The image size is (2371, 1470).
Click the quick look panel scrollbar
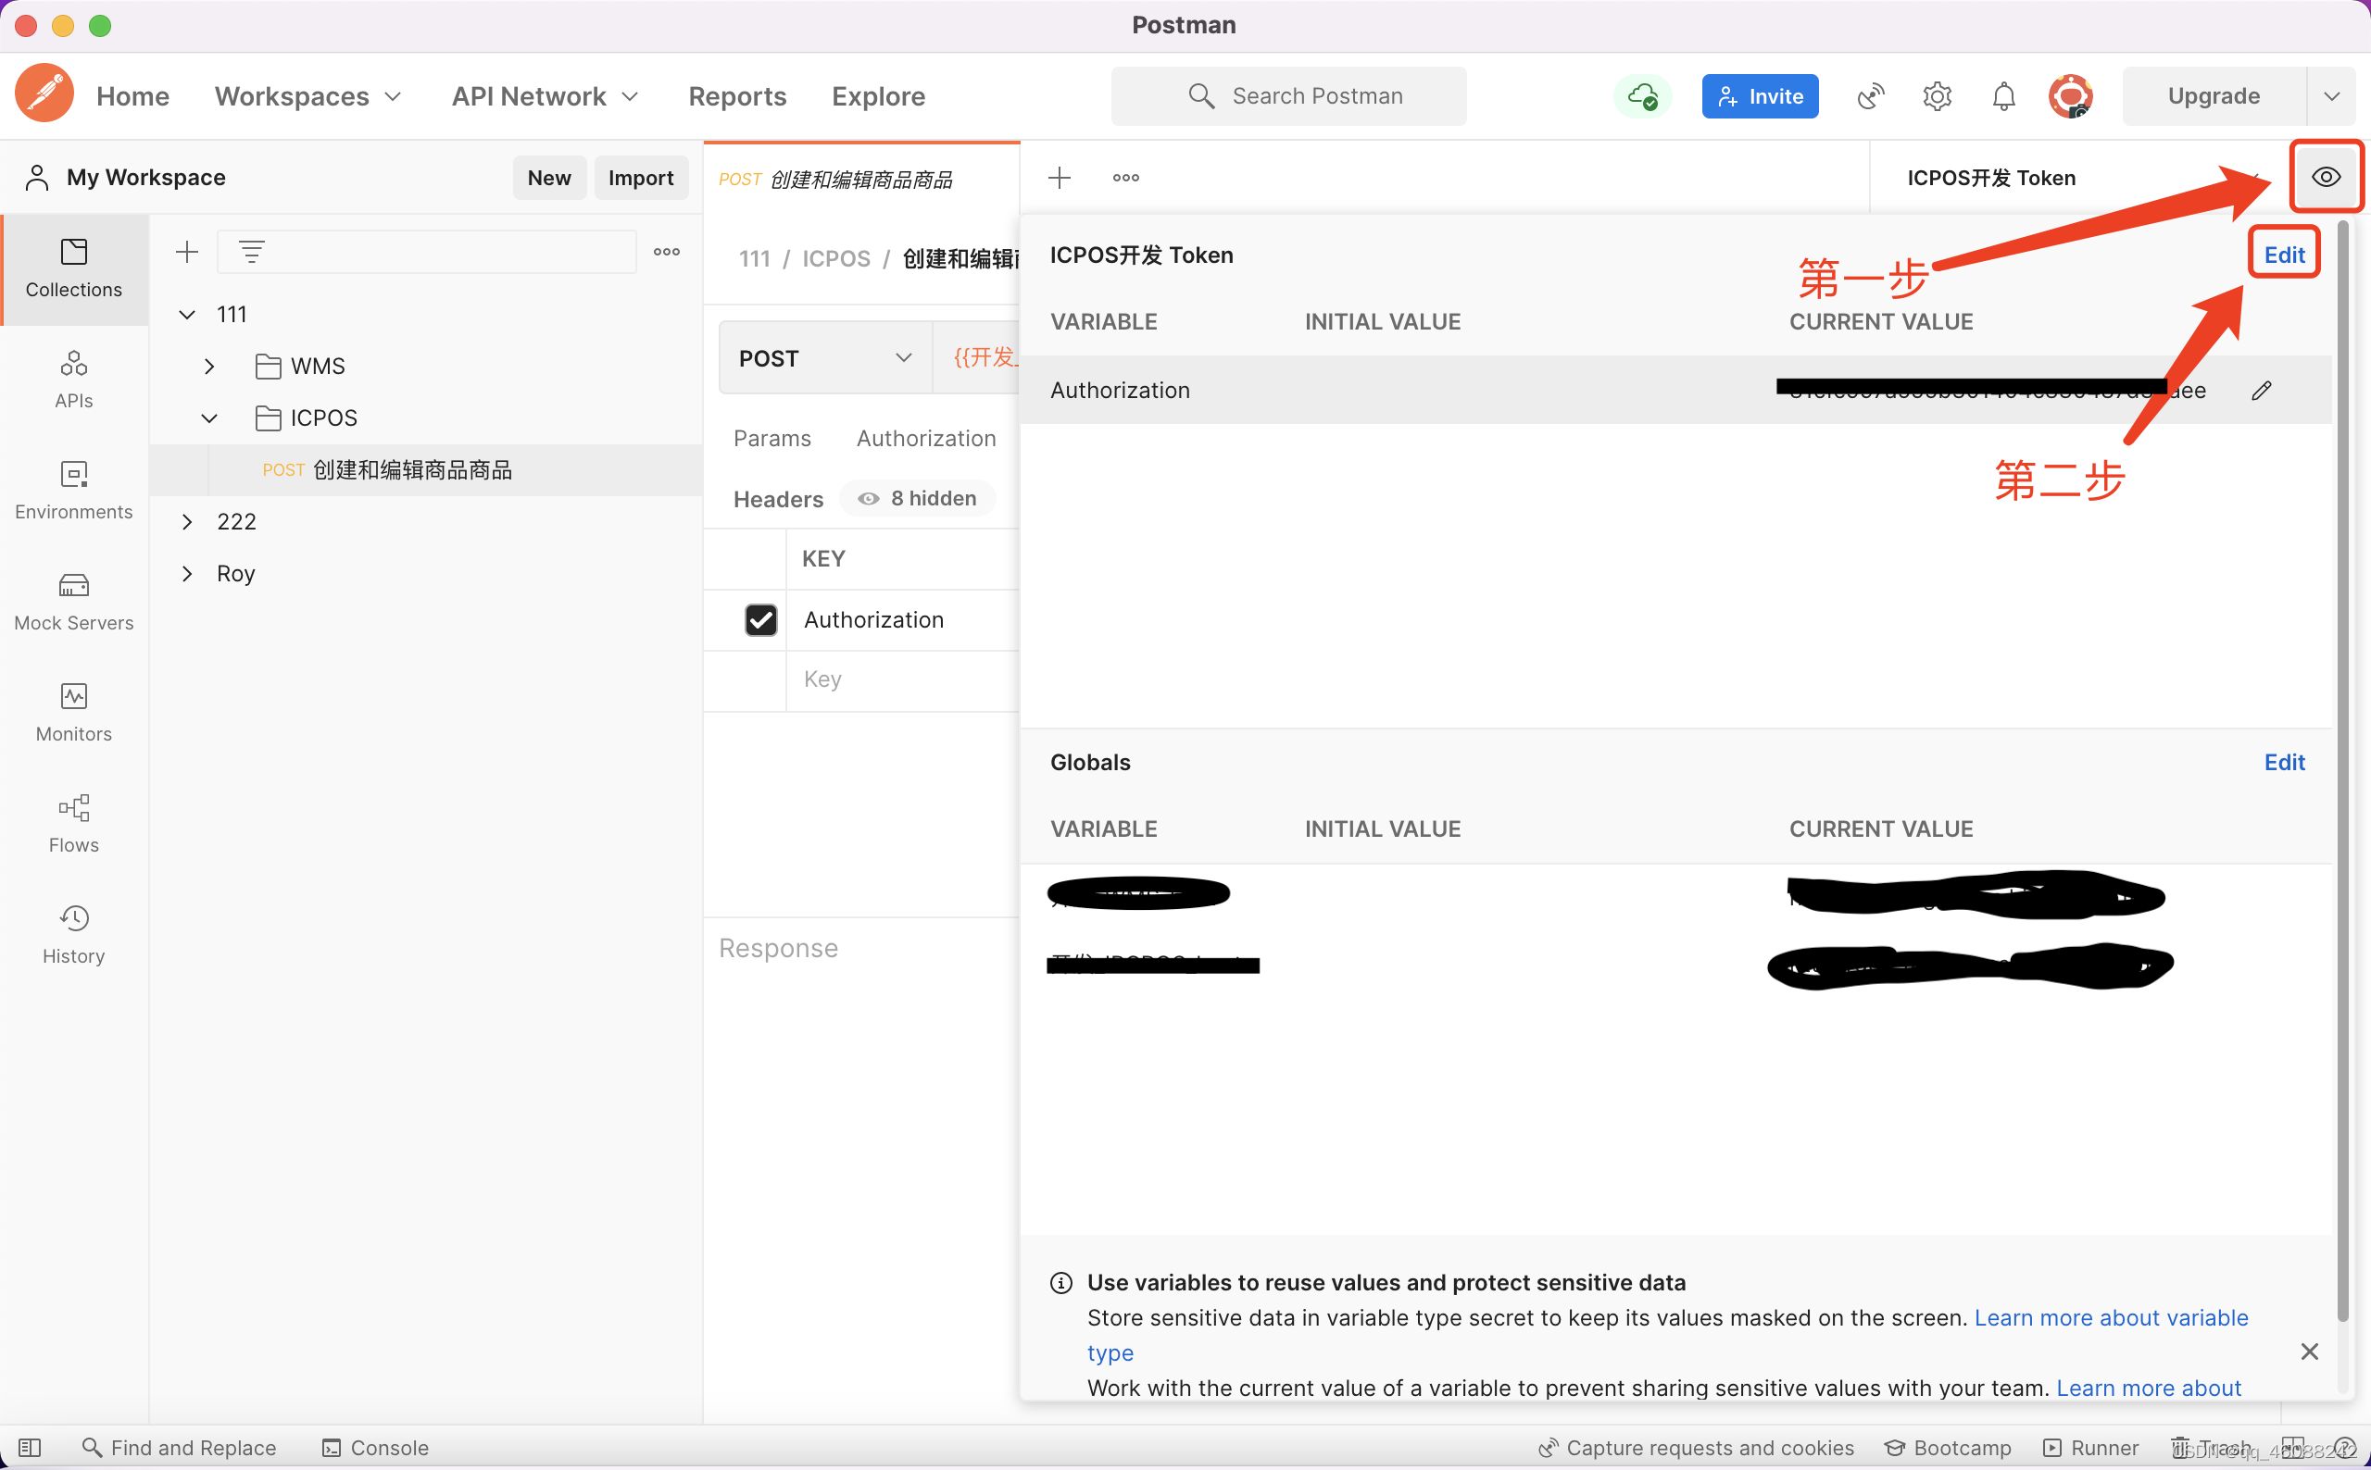point(2343,768)
